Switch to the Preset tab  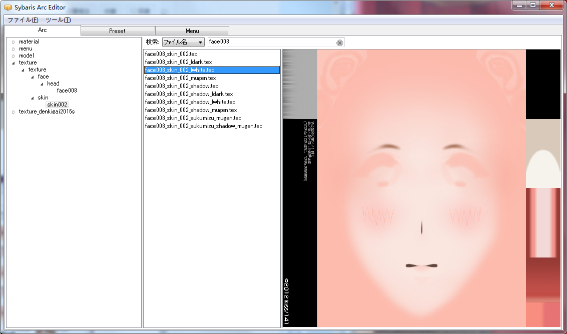coord(118,31)
